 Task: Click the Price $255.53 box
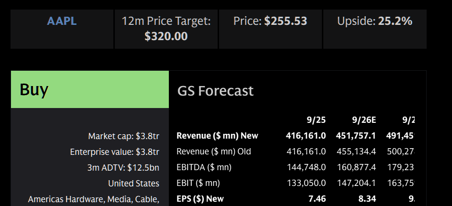[x=270, y=22]
